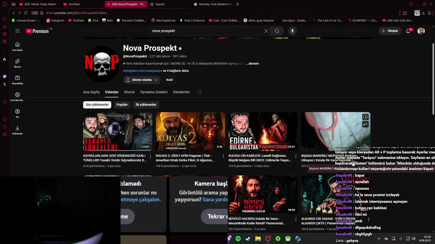The width and height of the screenshot is (435, 244).
Task: Add Büyücü Mardinli video to Watch Later
Action: coord(365,117)
